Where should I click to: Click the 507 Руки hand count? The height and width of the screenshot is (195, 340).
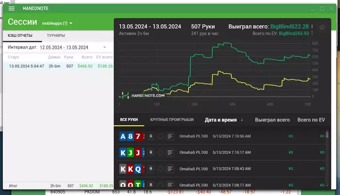[x=203, y=27]
